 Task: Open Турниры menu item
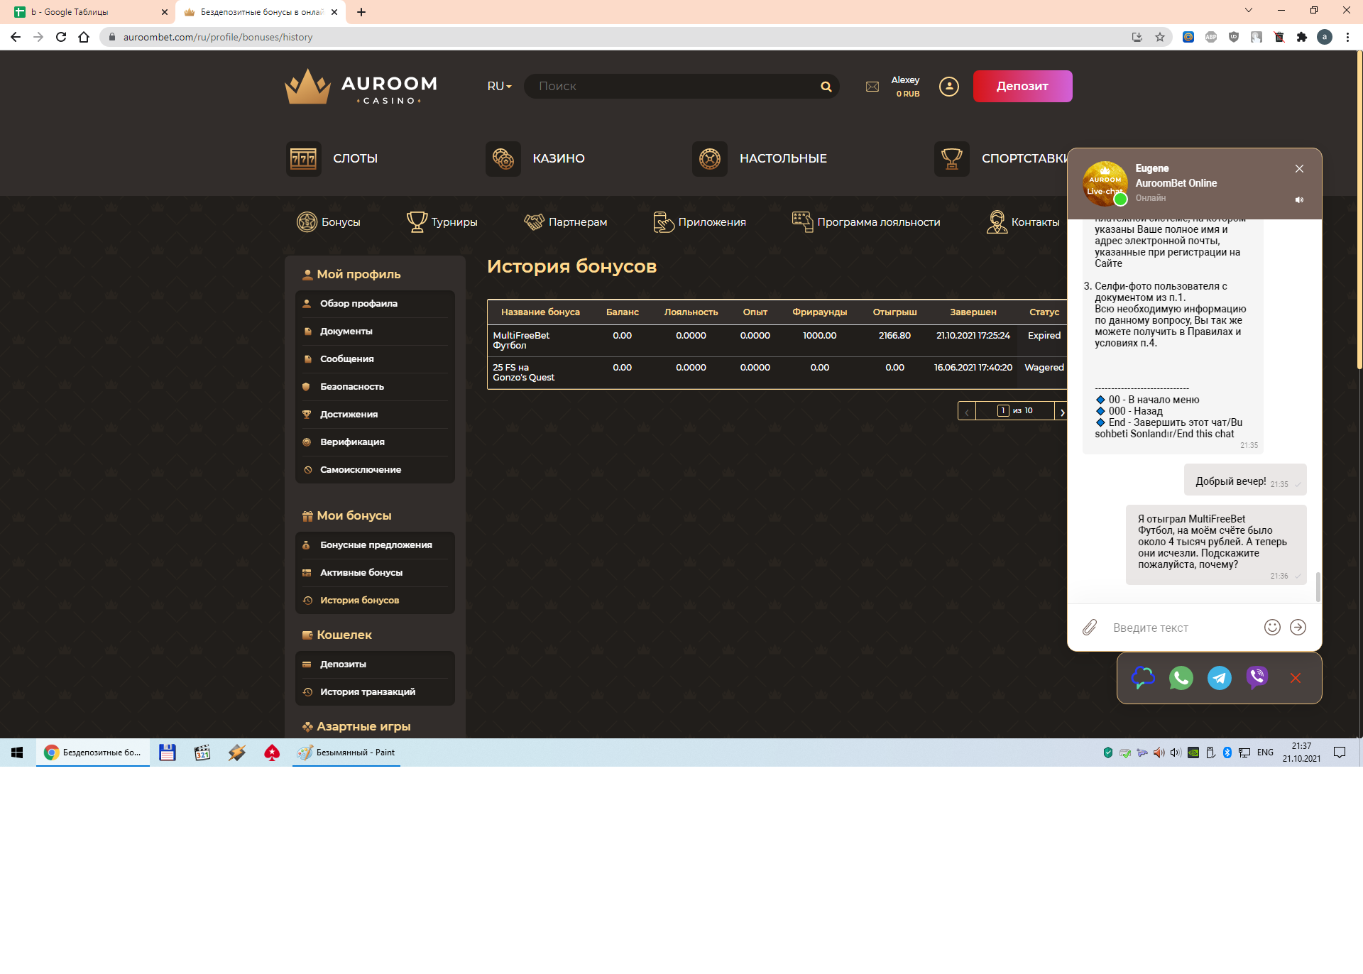[442, 222]
